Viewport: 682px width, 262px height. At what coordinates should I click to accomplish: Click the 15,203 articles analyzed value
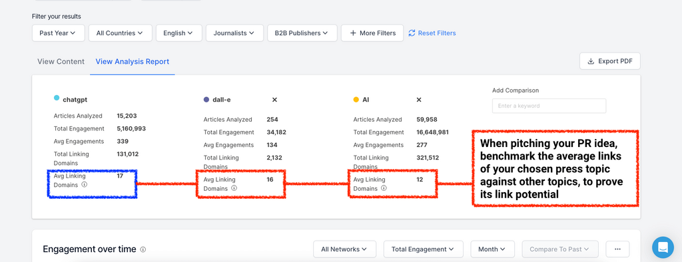(126, 116)
